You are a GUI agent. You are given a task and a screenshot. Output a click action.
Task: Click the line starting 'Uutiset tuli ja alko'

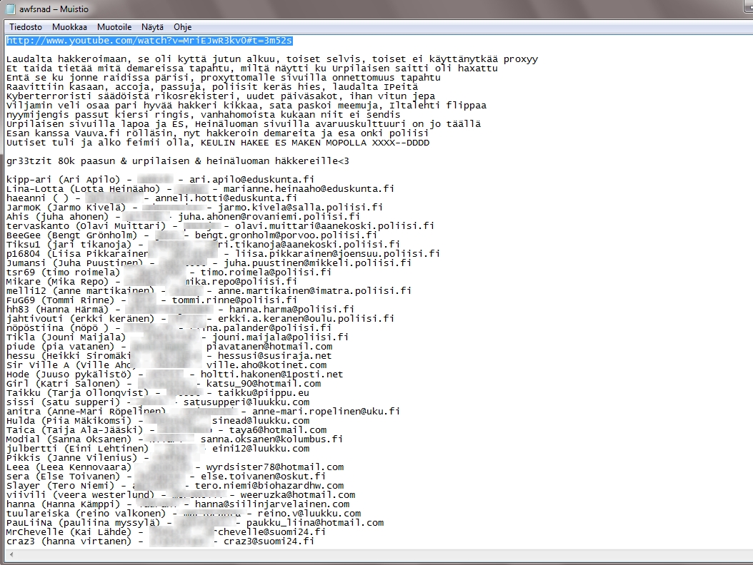tap(218, 143)
